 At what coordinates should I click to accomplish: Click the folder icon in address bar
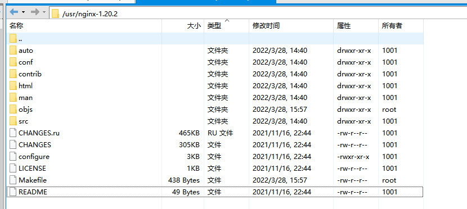click(55, 13)
